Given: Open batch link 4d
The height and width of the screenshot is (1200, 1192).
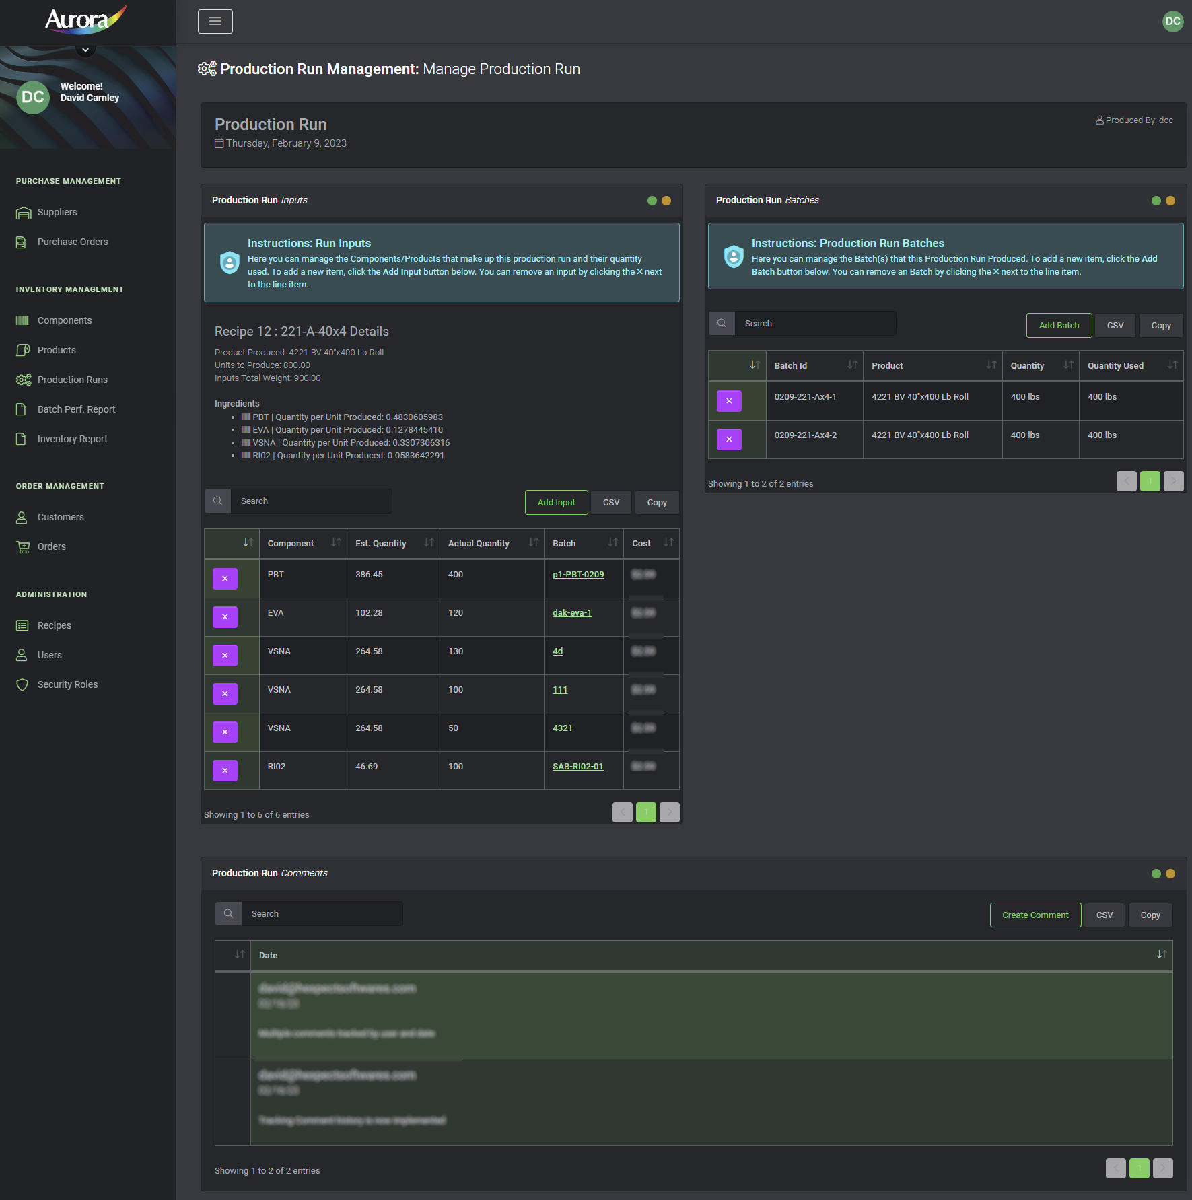Looking at the screenshot, I should [x=557, y=651].
